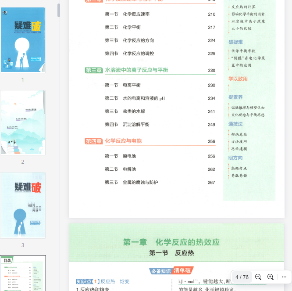
Task: Open the 化学反应速率 contents entry
Action: 136,14
